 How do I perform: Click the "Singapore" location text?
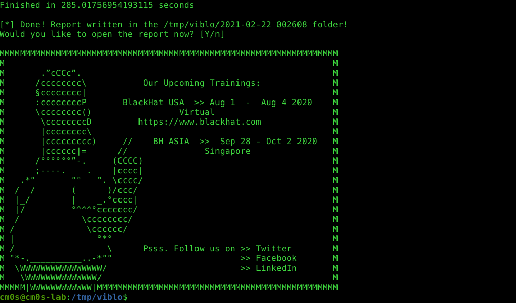228,151
